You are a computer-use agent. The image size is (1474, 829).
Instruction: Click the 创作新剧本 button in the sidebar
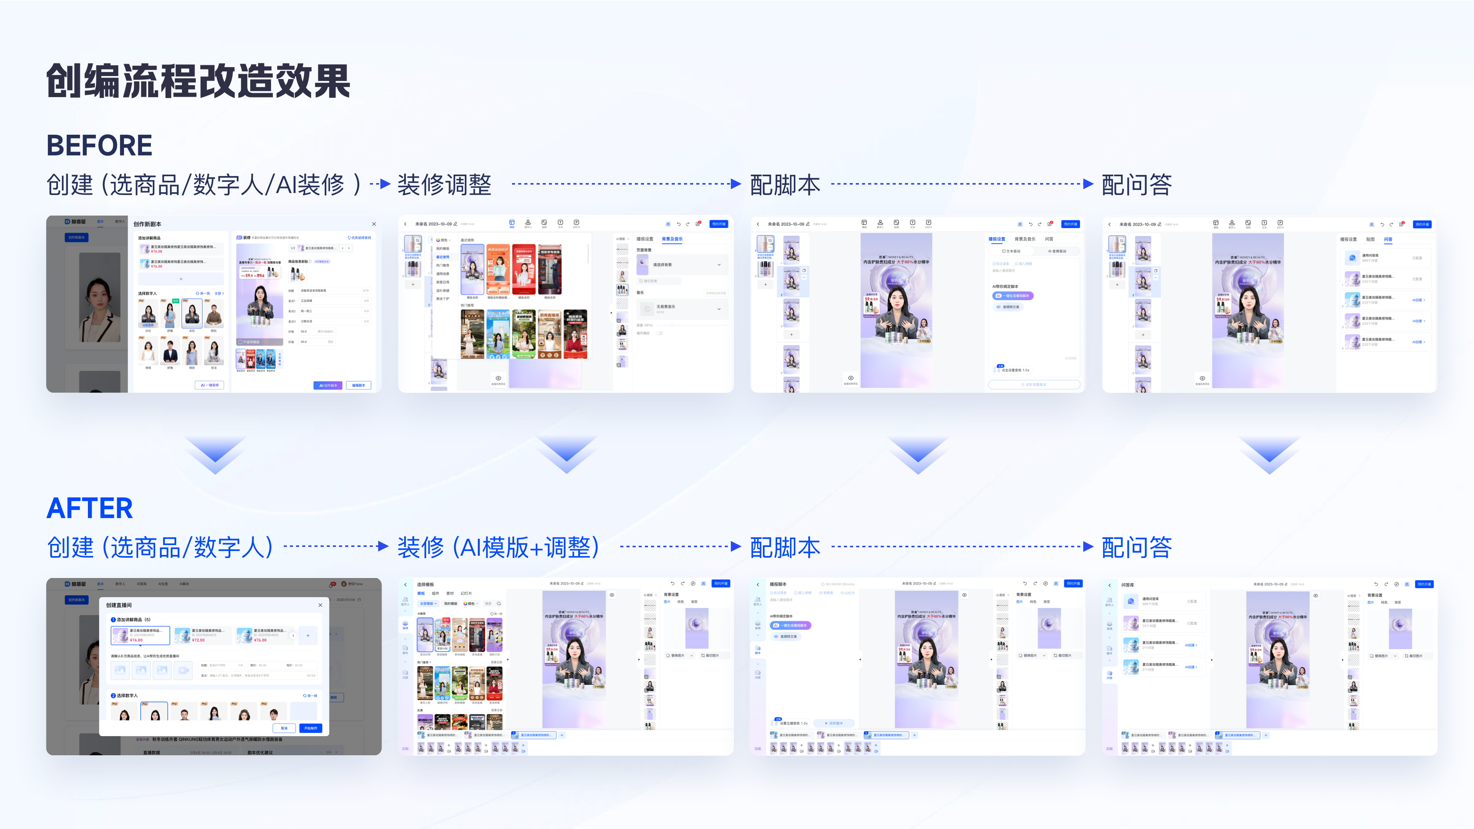[77, 238]
